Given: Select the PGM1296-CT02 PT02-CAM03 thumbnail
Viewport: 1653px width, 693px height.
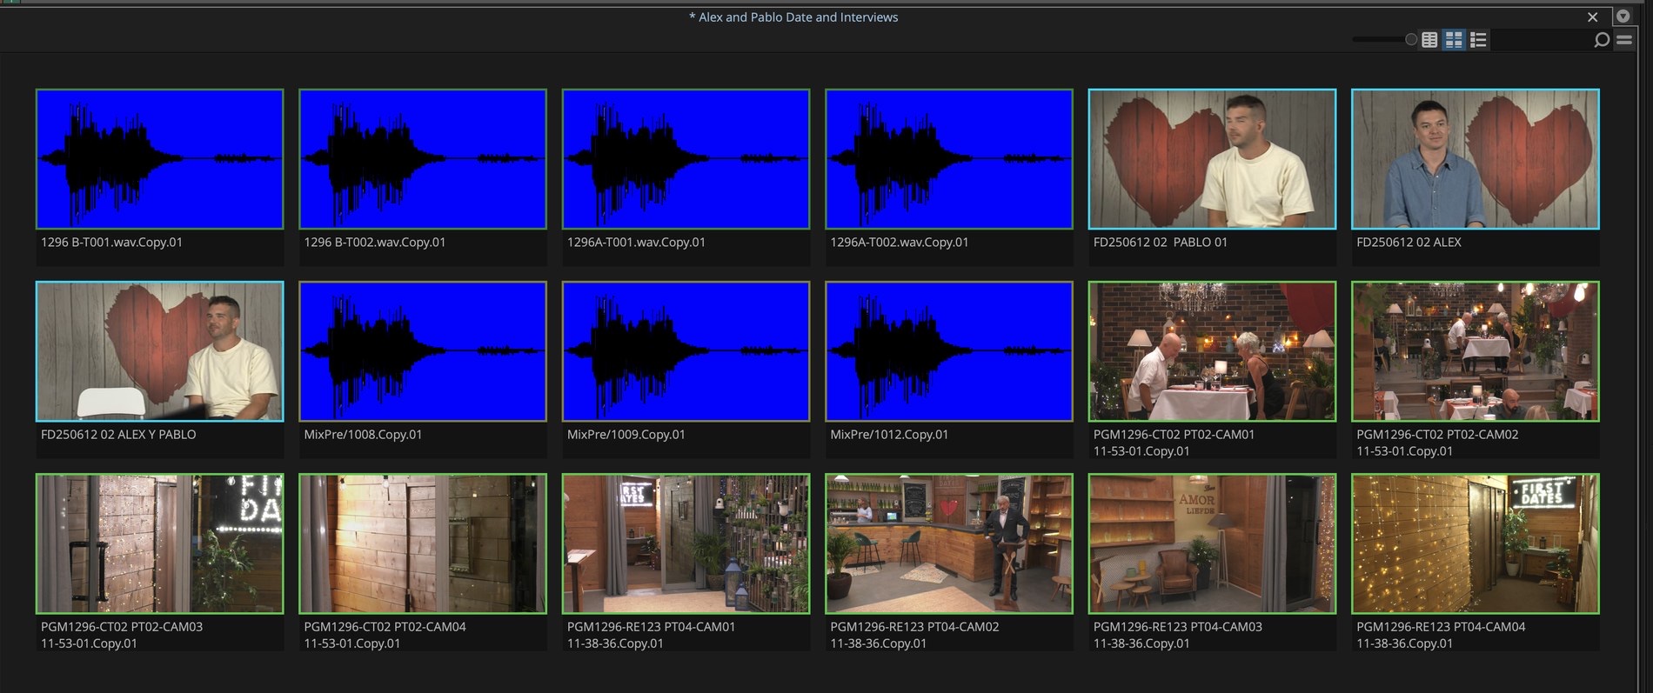Looking at the screenshot, I should 160,543.
